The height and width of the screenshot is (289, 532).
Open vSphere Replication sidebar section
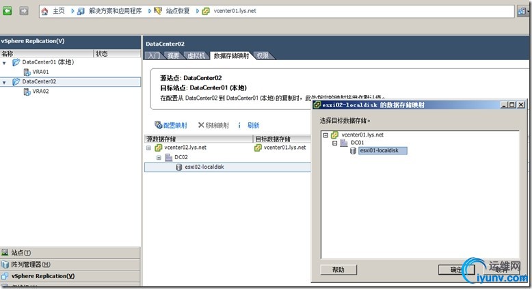click(x=70, y=276)
